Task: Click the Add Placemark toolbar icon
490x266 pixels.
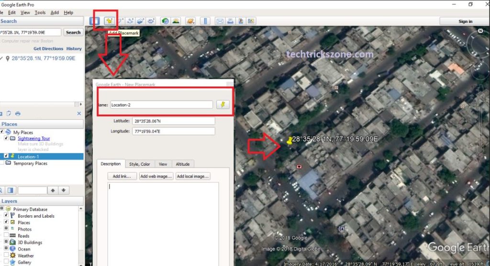Action: 109,21
